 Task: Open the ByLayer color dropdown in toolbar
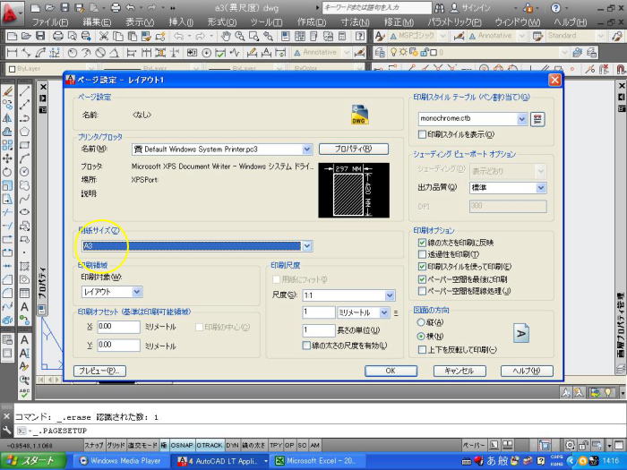click(x=90, y=69)
